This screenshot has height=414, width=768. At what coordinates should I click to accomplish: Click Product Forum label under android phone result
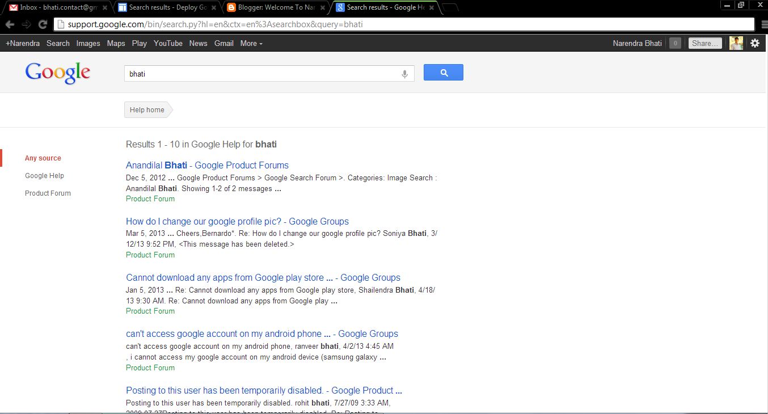point(150,367)
